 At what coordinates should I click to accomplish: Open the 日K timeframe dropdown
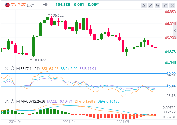click(46, 5)
